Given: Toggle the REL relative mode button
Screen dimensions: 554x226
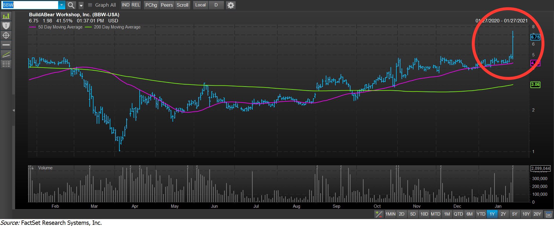Looking at the screenshot, I should [136, 5].
